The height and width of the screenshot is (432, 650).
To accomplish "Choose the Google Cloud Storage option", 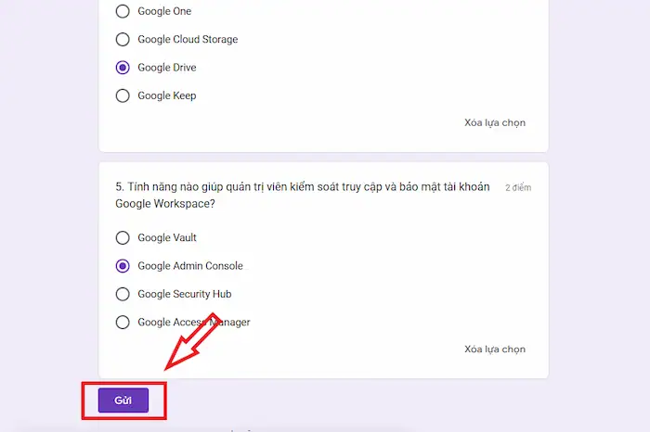I will click(123, 39).
